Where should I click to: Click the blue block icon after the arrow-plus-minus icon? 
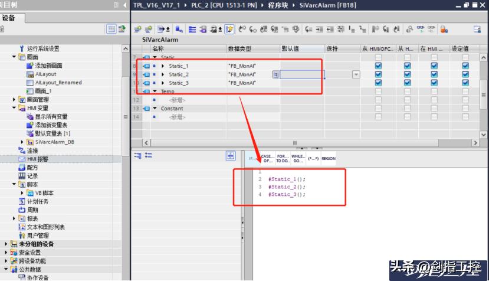pos(179,30)
